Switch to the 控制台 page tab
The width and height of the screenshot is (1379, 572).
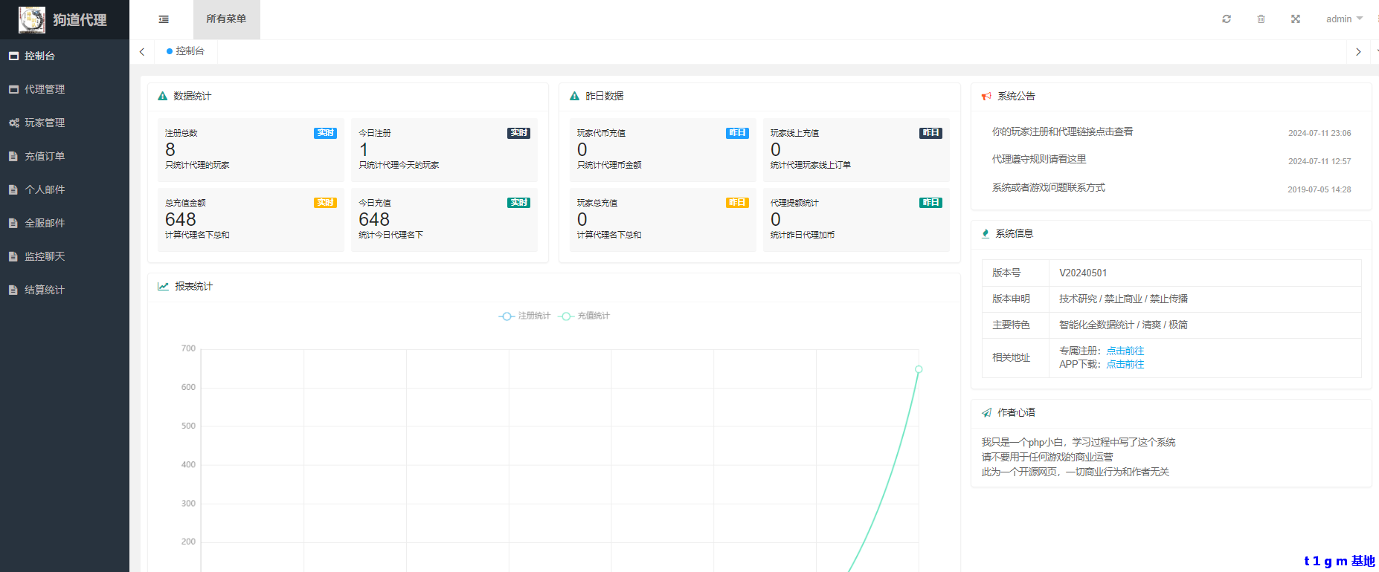[x=186, y=51]
